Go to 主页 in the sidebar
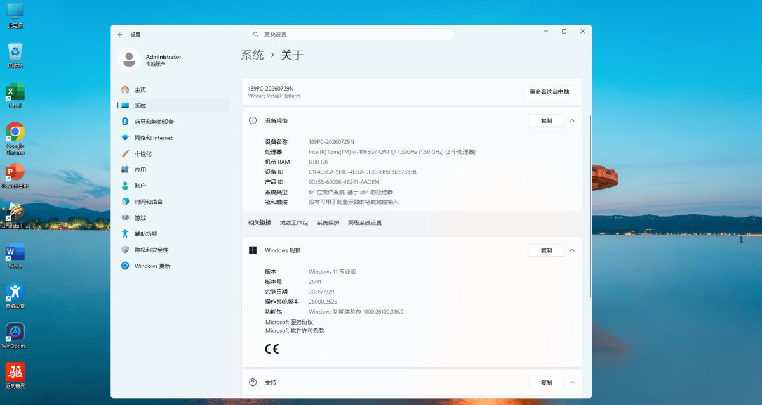Viewport: 762px width, 405px height. [173, 89]
